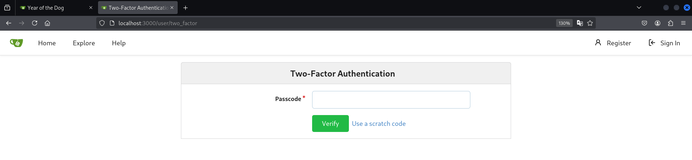Open the recent browsing tab view button
This screenshot has height=160, width=692.
7,8
